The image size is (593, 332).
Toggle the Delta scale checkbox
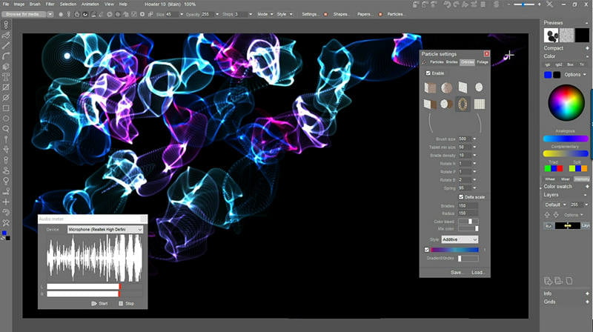click(463, 196)
